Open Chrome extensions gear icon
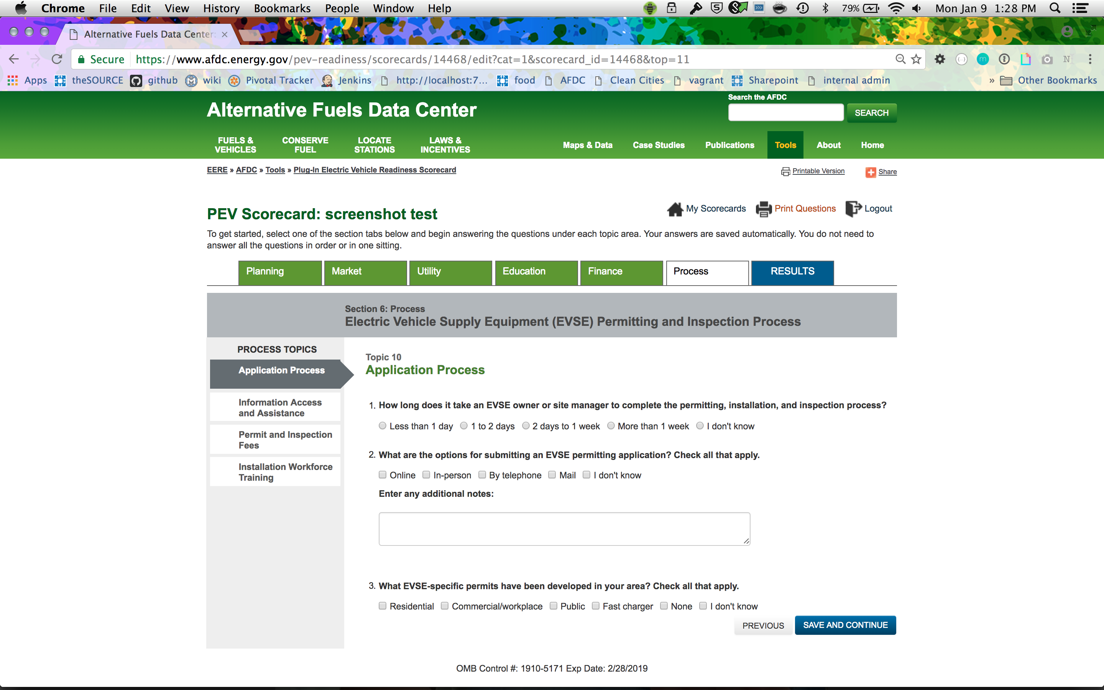 point(940,59)
